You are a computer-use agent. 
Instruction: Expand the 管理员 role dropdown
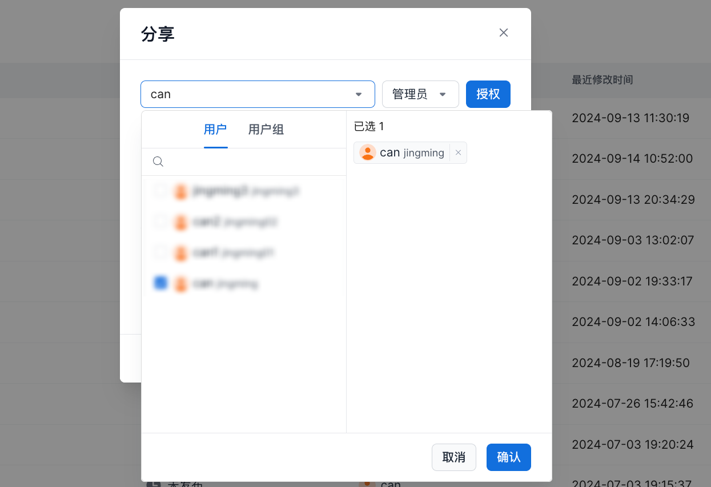coord(420,94)
